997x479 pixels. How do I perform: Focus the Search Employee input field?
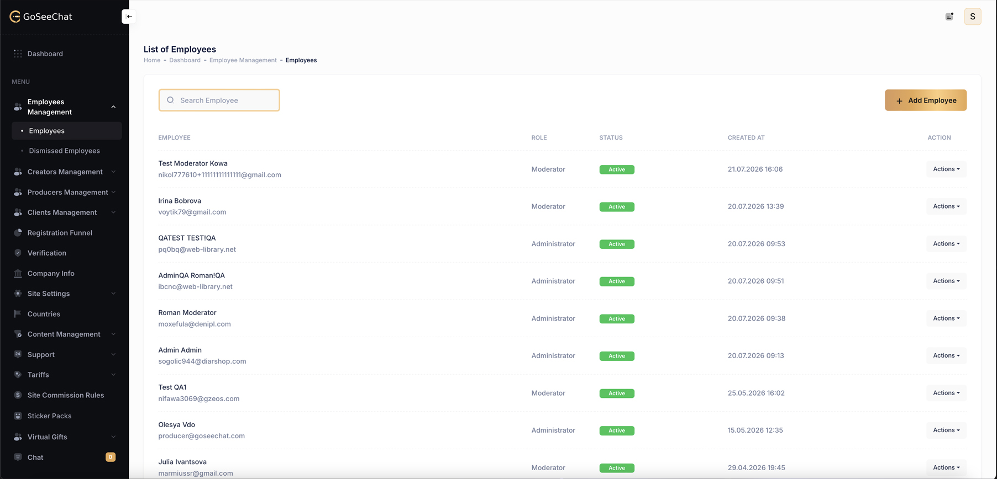[219, 100]
